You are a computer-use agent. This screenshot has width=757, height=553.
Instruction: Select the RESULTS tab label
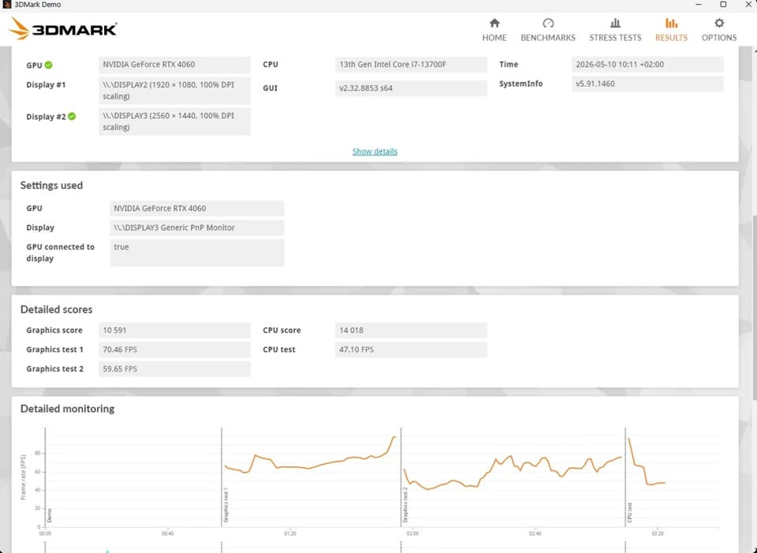[x=671, y=38]
